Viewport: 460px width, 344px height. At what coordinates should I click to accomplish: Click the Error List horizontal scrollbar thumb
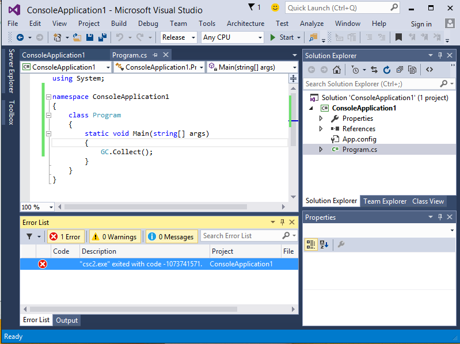(134, 309)
